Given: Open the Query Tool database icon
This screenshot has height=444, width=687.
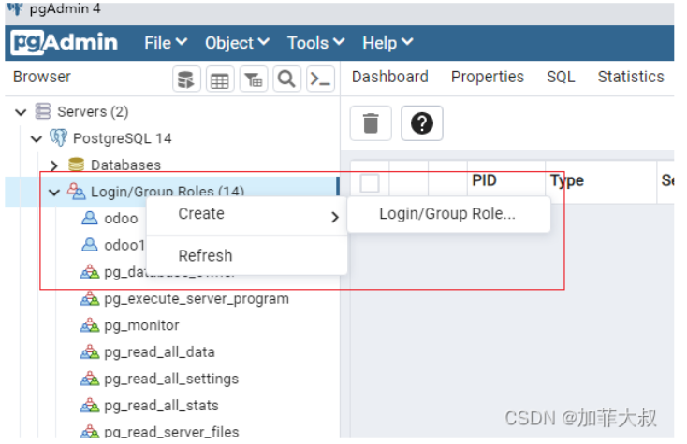Looking at the screenshot, I should [186, 79].
